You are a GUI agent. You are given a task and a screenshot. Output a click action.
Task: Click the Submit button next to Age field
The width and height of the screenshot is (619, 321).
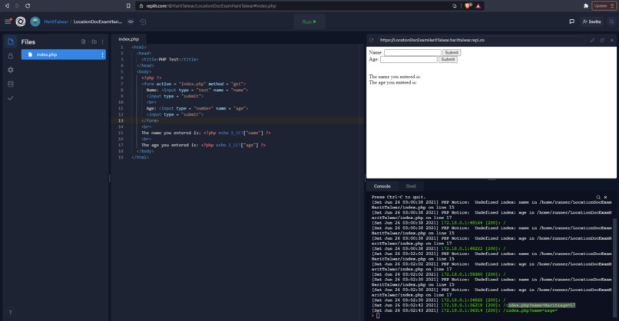click(x=448, y=60)
